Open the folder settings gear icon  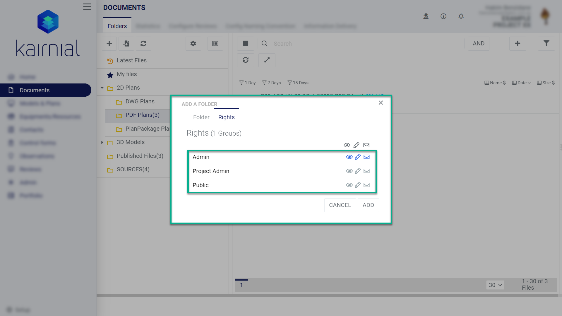click(193, 43)
